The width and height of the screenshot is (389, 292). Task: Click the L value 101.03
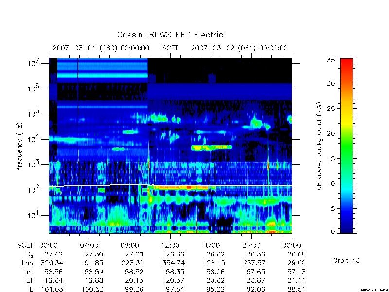pos(52,289)
